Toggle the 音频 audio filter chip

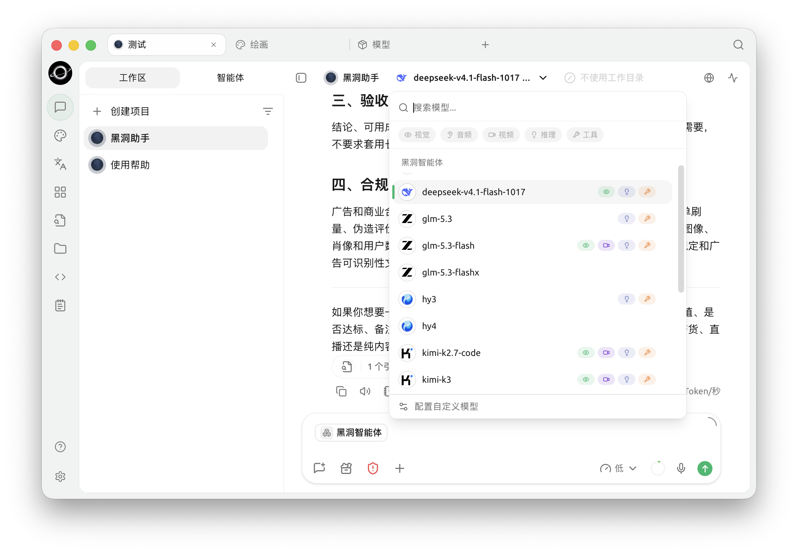click(x=459, y=135)
